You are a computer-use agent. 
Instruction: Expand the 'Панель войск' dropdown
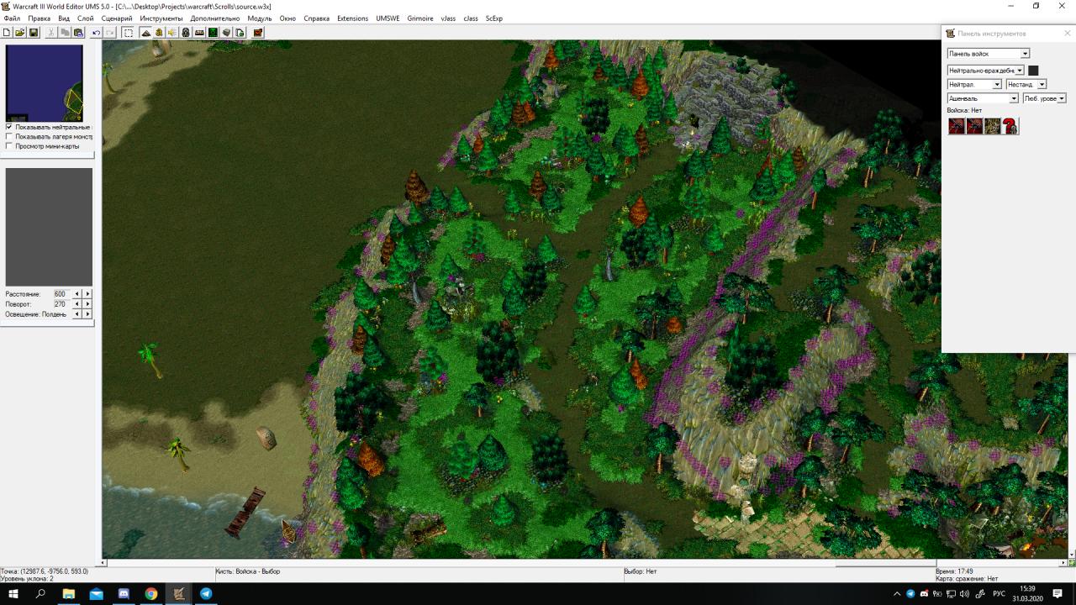click(1025, 54)
